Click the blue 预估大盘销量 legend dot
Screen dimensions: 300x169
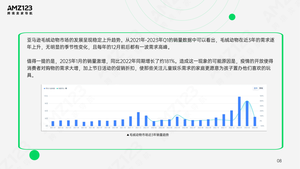(x=44, y=88)
